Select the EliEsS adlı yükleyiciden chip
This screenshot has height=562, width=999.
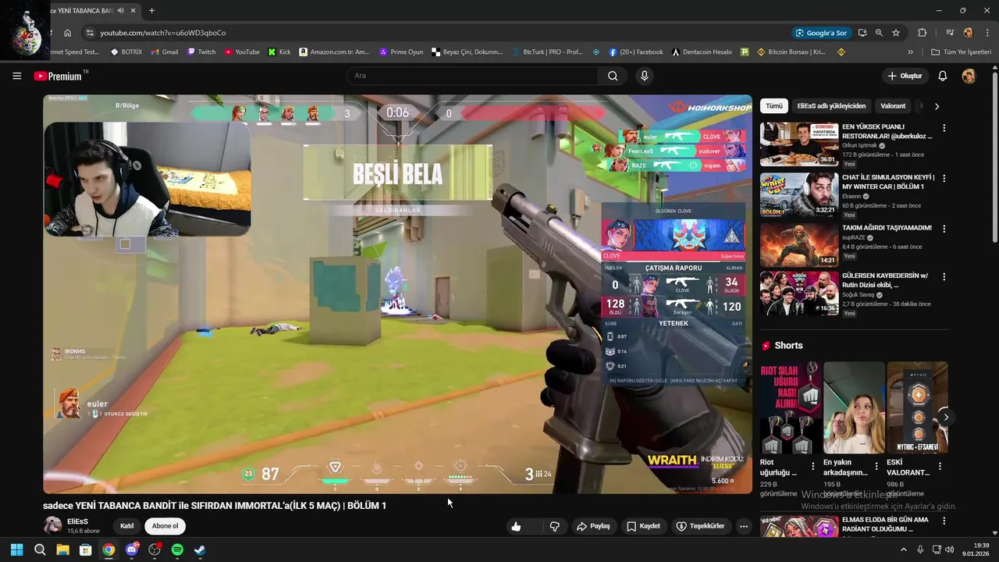[x=831, y=106]
